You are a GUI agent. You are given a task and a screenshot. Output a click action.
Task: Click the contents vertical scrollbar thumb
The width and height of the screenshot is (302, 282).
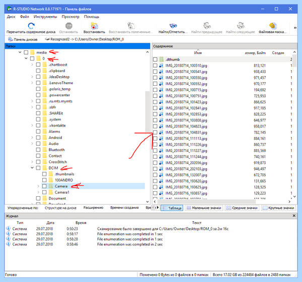pyautogui.click(x=294, y=61)
